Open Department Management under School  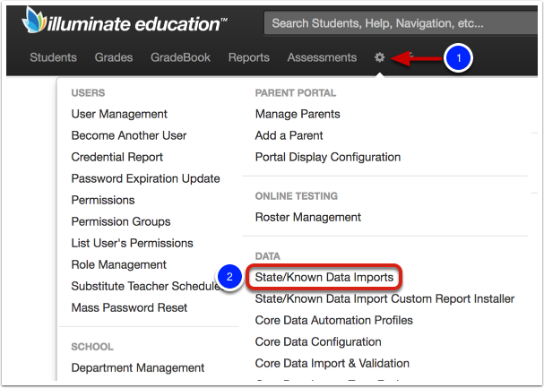click(x=138, y=368)
